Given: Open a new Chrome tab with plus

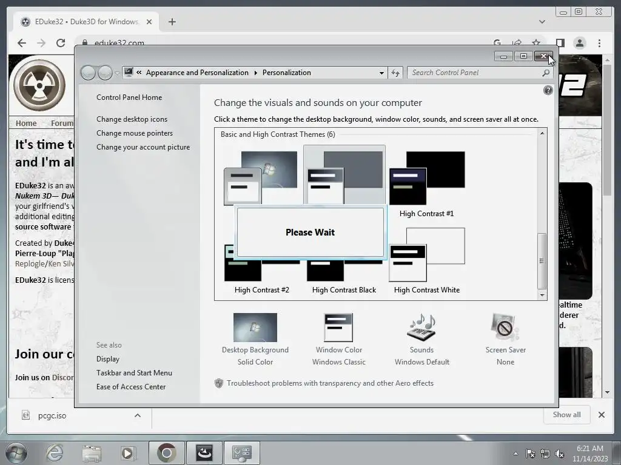Looking at the screenshot, I should [x=172, y=22].
